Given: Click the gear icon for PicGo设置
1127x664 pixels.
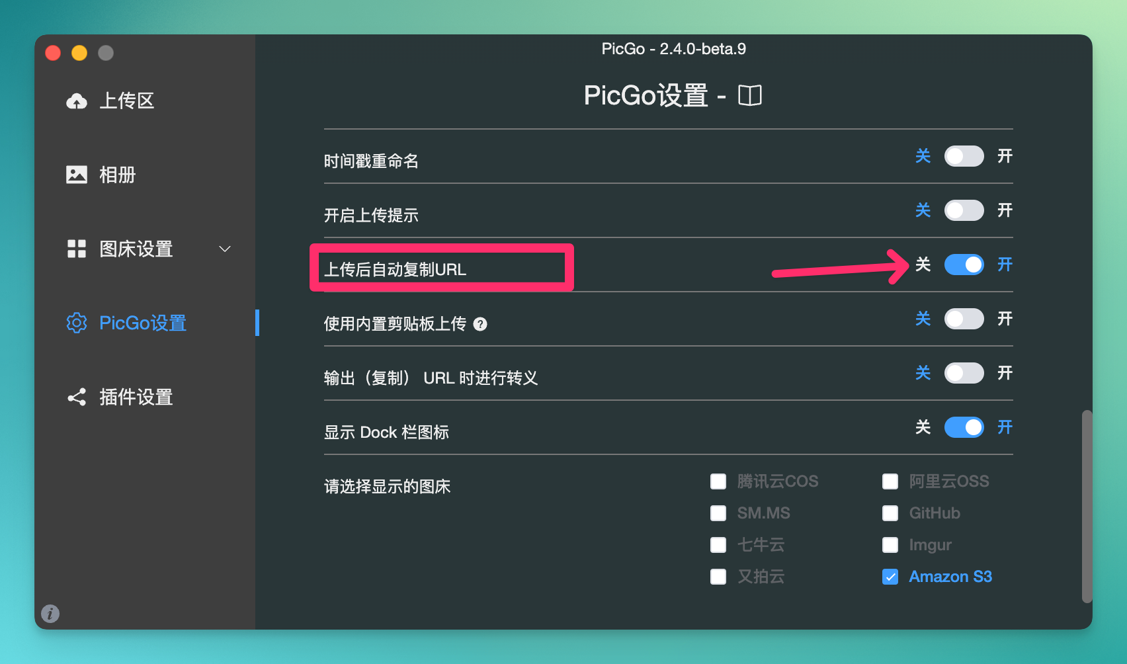Looking at the screenshot, I should coord(77,323).
